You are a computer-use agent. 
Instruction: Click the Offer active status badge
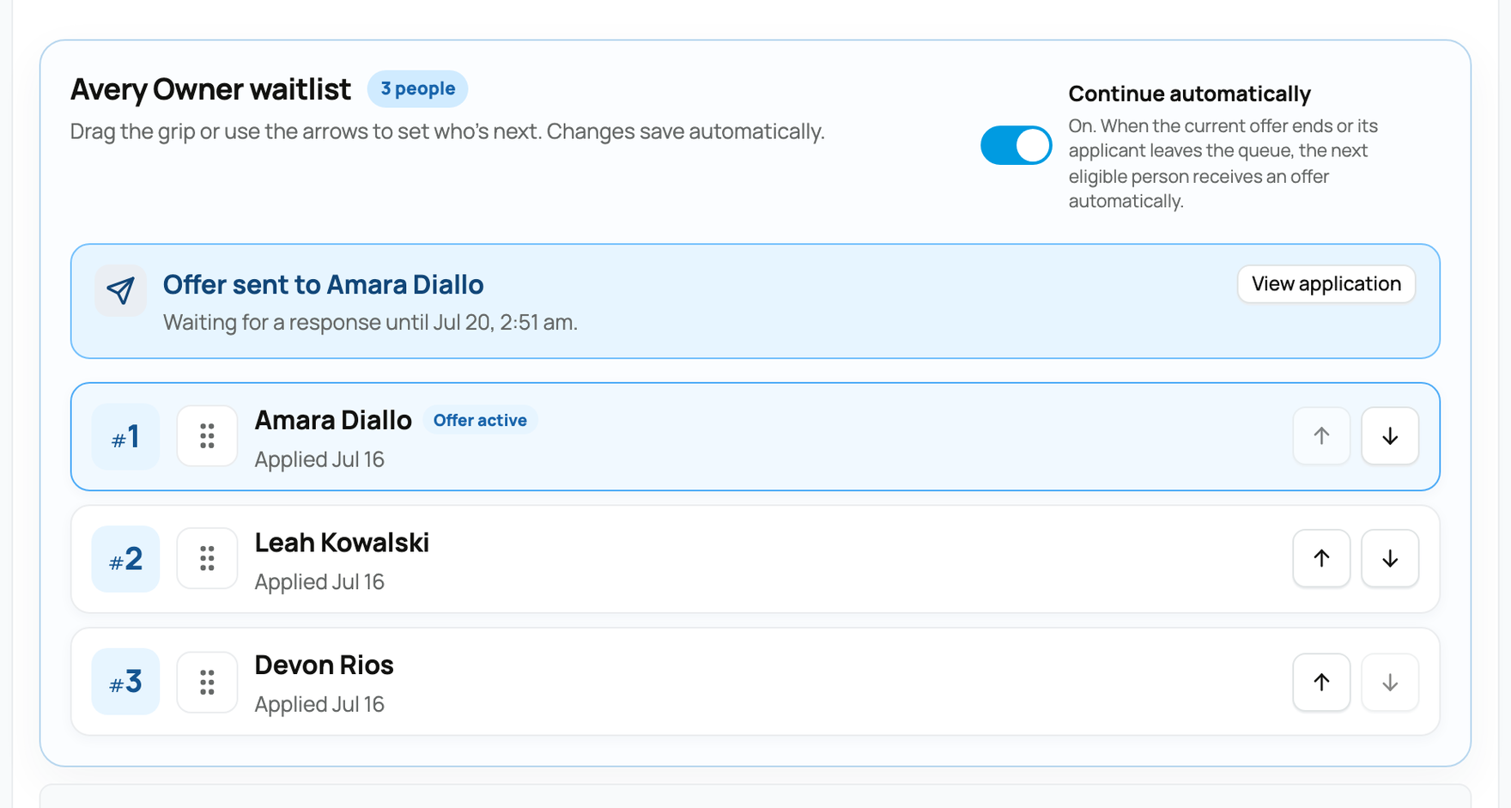480,420
